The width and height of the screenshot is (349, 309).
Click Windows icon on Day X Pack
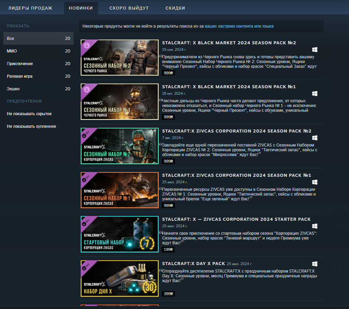pos(315,264)
